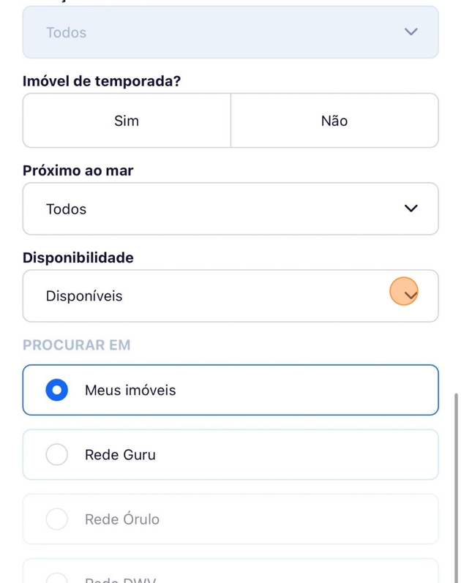Select the Rede Guru radio button
Screen dimensions: 461x583
[x=57, y=455]
